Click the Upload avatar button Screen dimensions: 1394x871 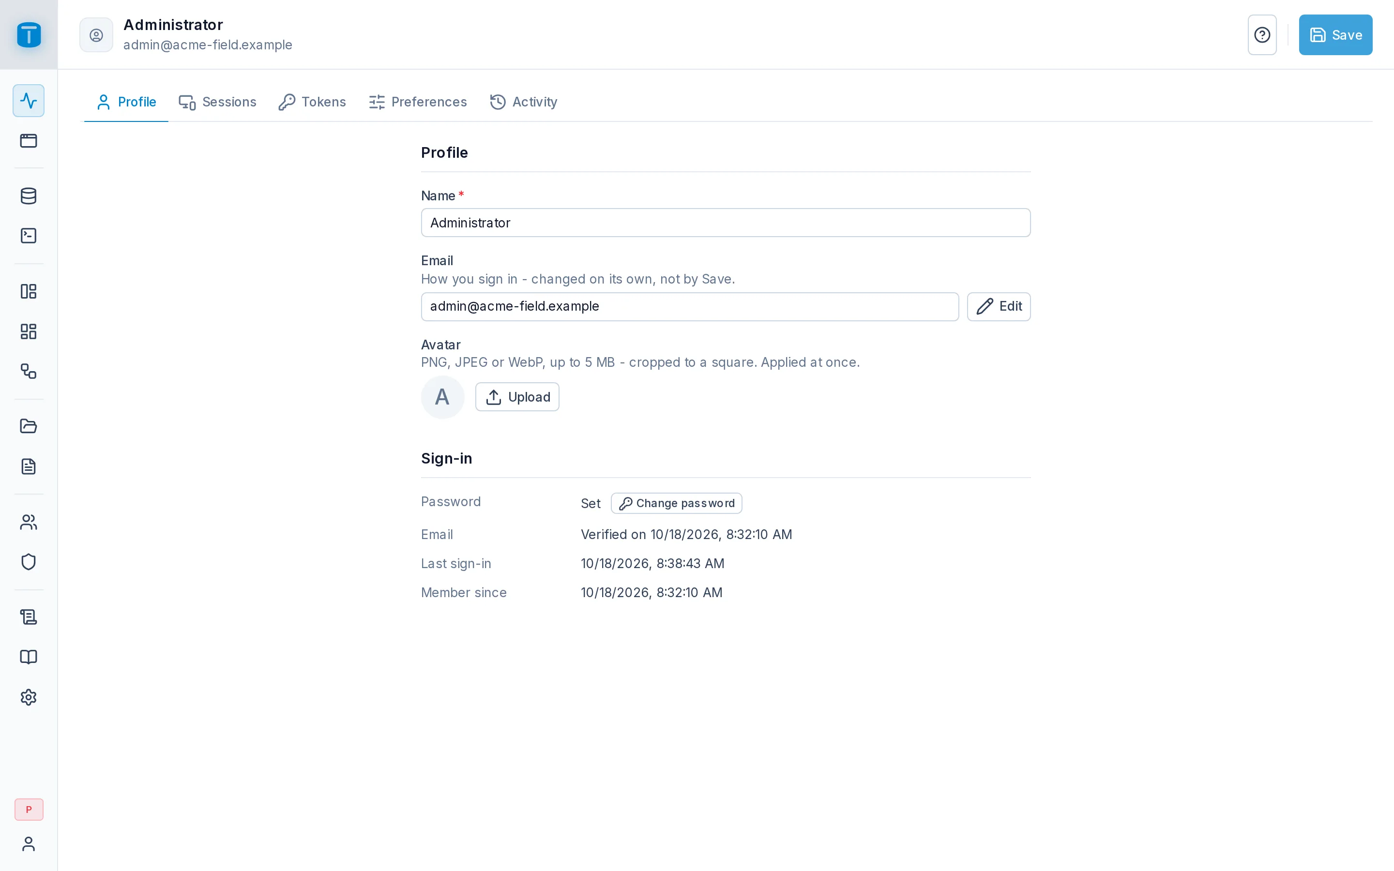click(517, 397)
